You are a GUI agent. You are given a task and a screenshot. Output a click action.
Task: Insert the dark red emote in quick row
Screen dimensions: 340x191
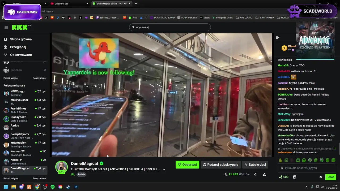click(292, 160)
